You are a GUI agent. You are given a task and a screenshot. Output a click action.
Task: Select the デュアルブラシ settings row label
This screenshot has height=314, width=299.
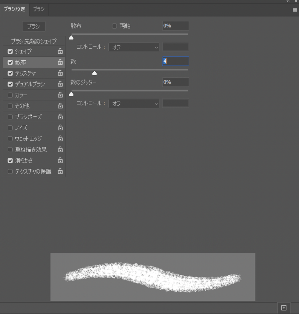pyautogui.click(x=30, y=84)
